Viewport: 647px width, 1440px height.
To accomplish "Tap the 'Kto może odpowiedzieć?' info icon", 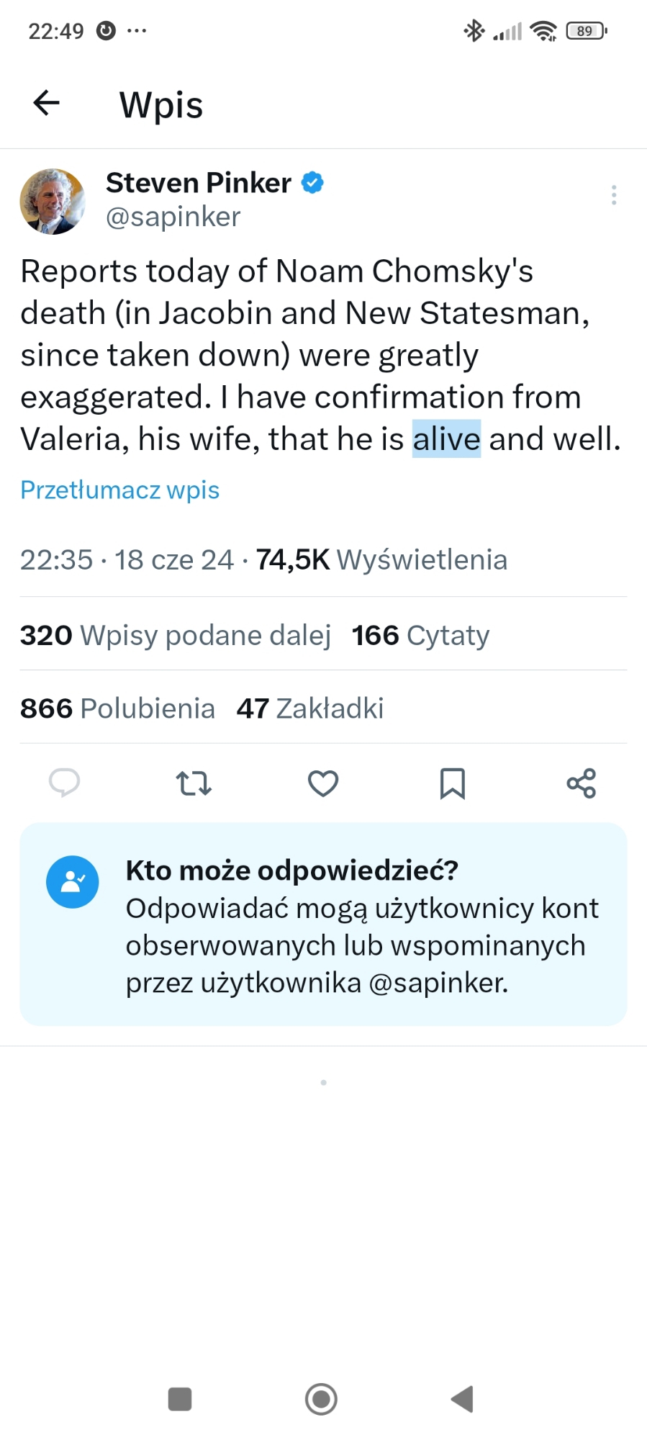I will point(72,881).
